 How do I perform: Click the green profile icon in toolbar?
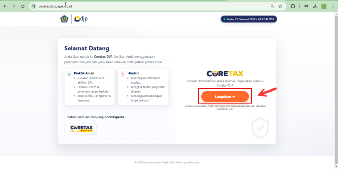click(x=324, y=6)
